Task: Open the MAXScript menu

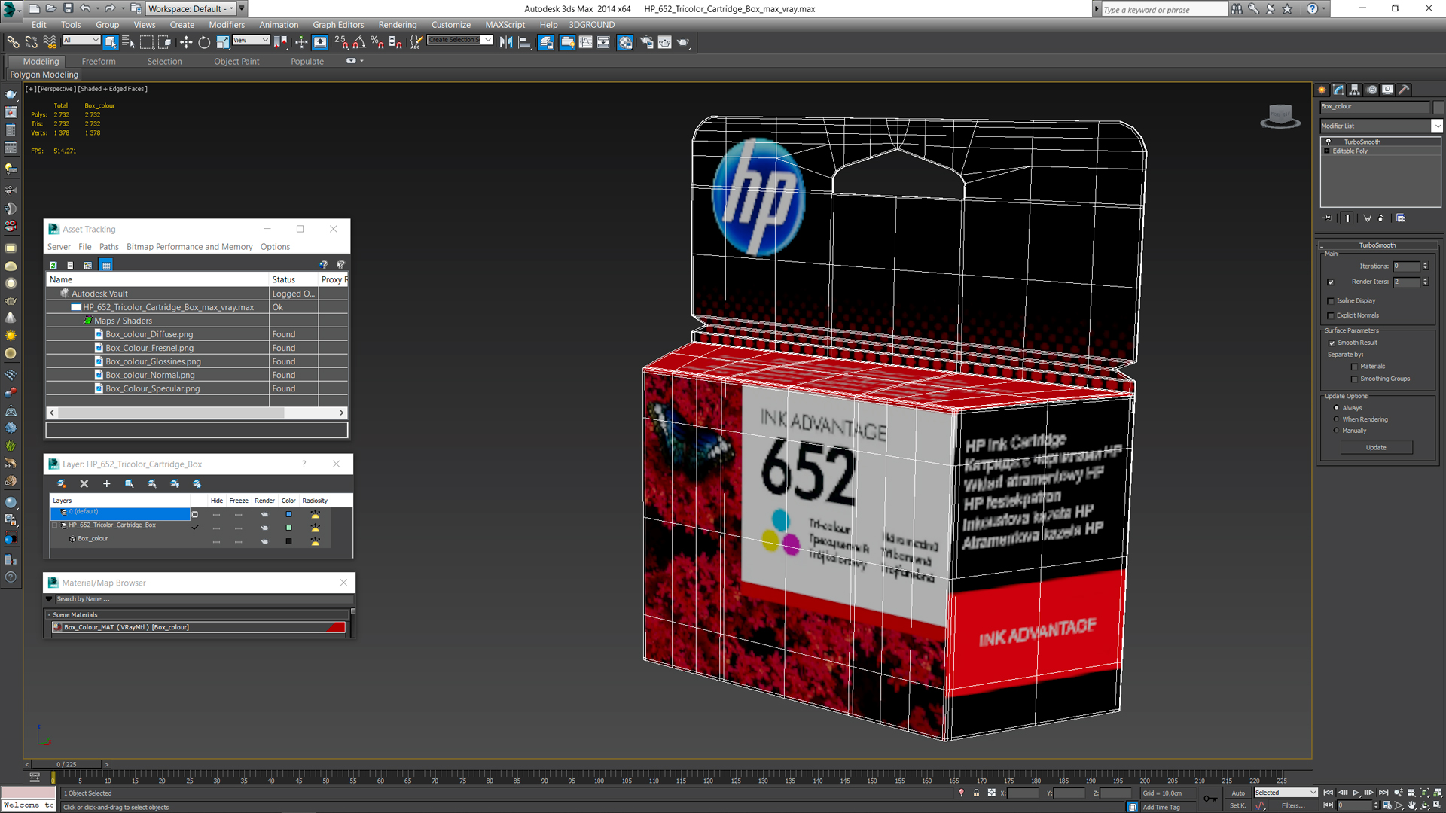Action: (505, 25)
